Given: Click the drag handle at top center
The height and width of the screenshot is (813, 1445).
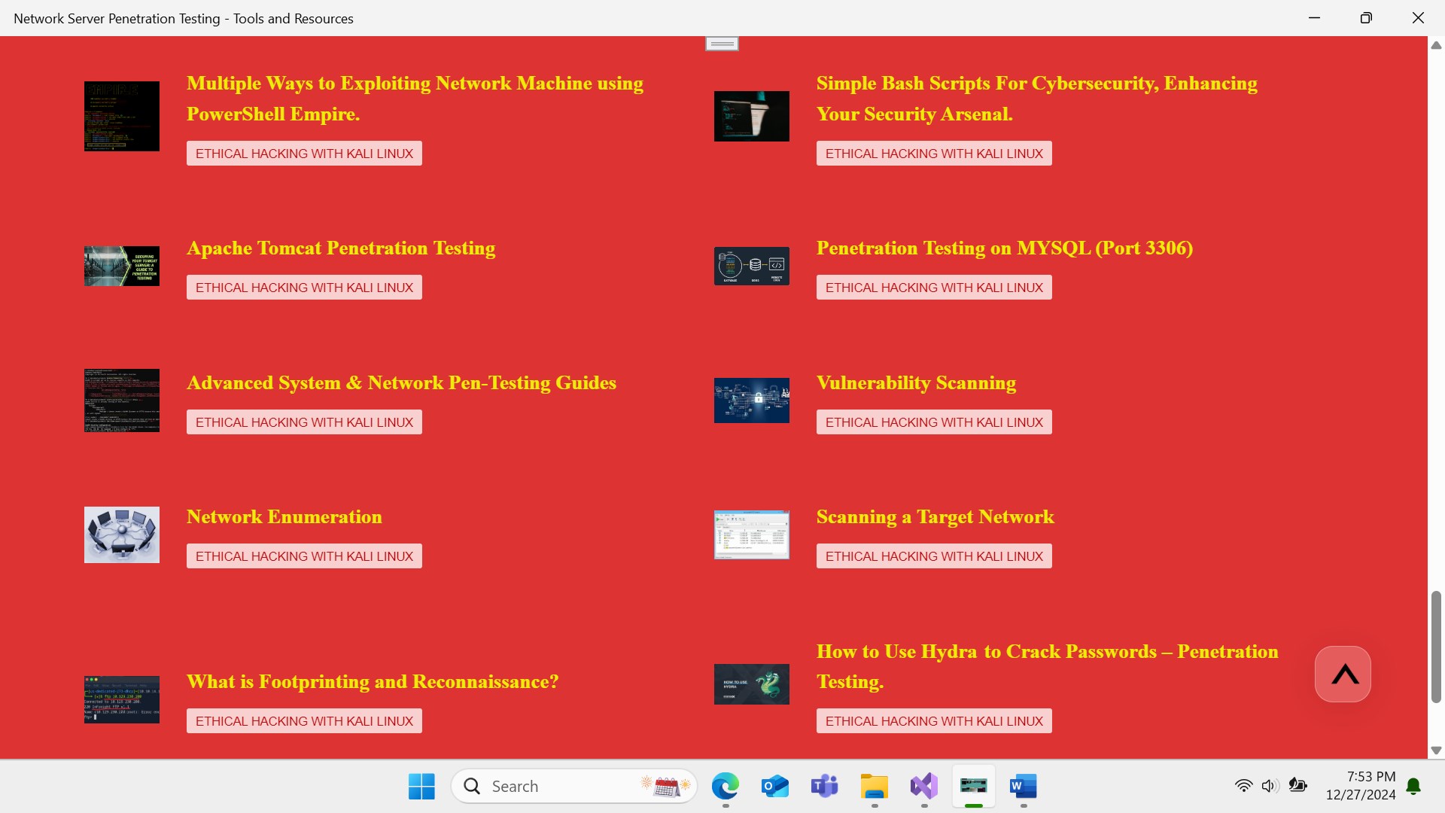Looking at the screenshot, I should point(722,44).
